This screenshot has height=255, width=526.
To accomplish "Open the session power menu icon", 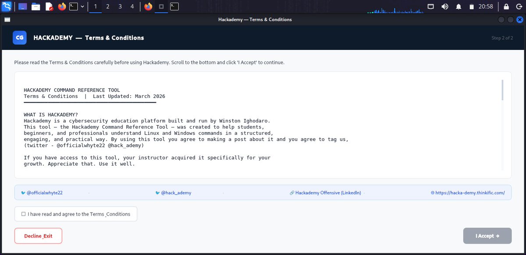I will 518,7.
